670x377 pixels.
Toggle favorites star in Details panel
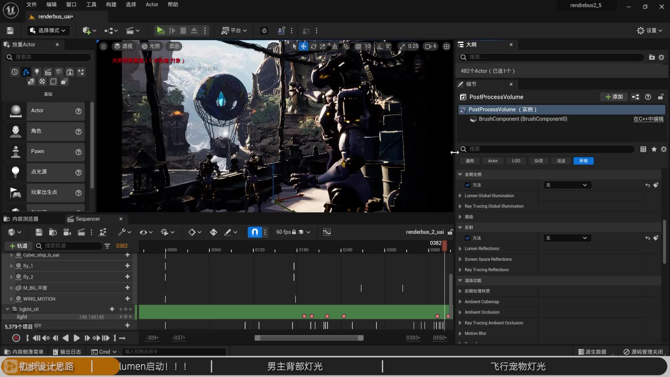click(x=654, y=149)
